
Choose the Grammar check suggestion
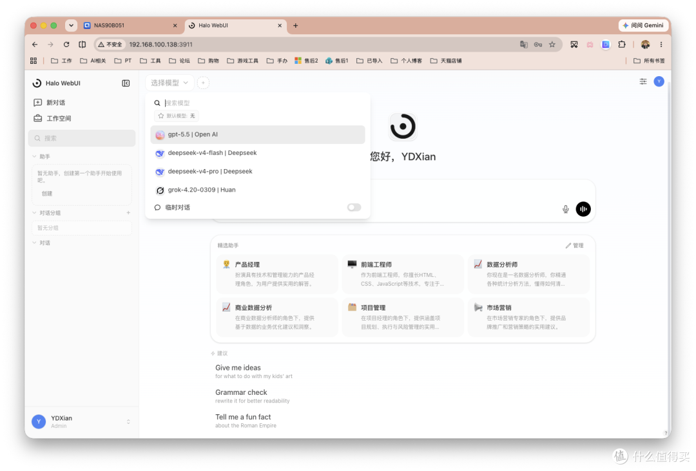click(x=252, y=396)
